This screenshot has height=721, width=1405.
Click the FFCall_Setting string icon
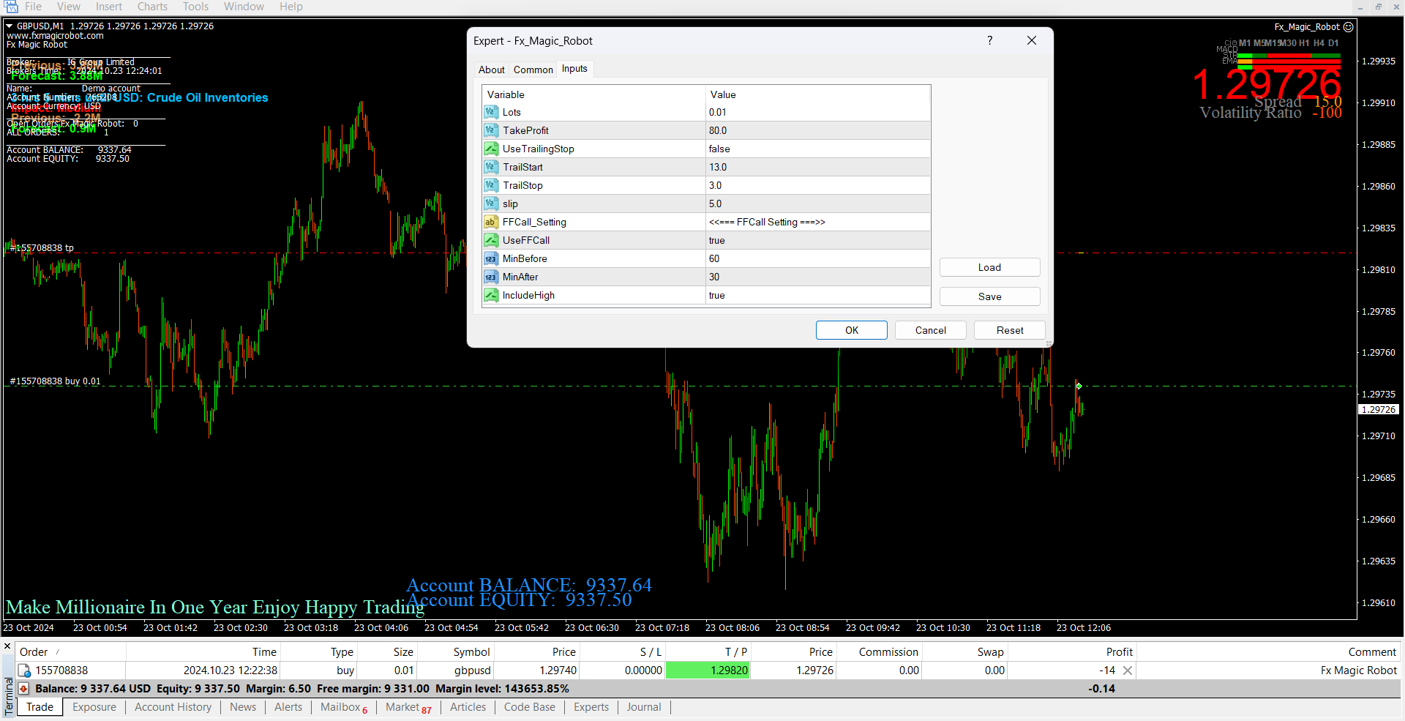point(490,222)
